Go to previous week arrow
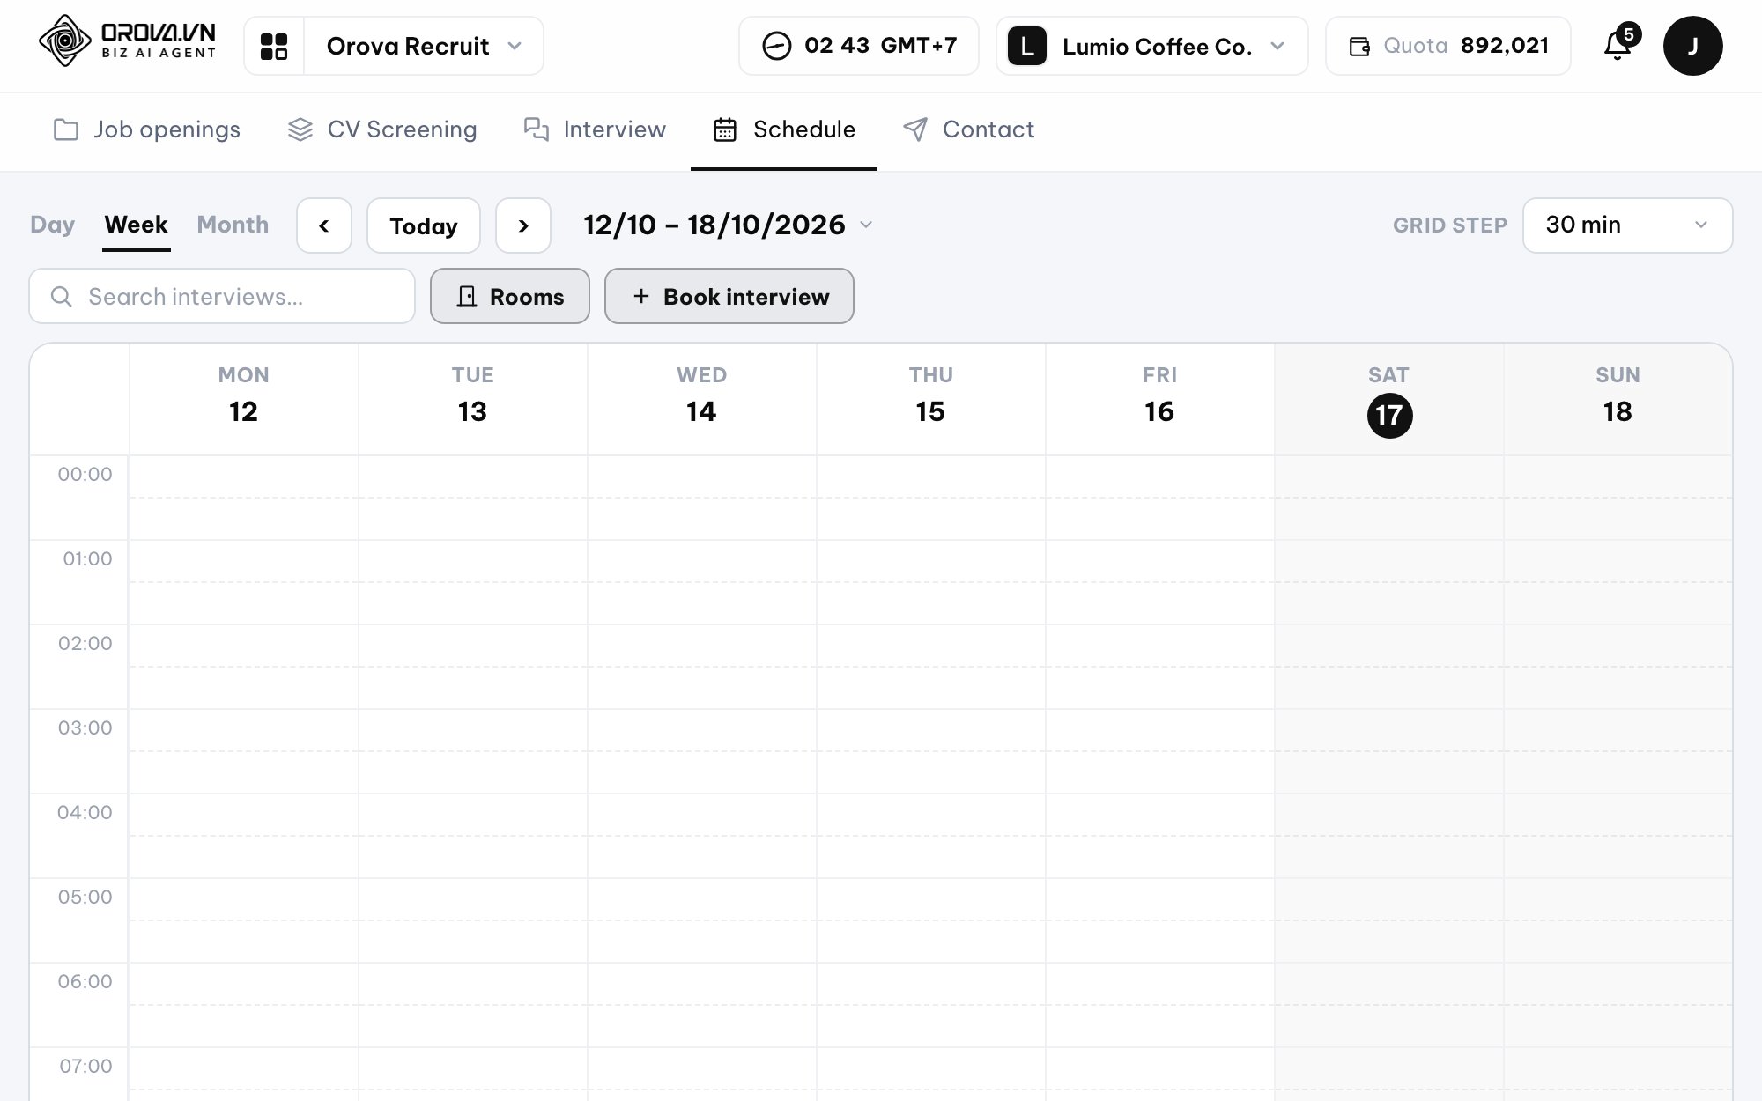The image size is (1762, 1101). click(x=324, y=225)
